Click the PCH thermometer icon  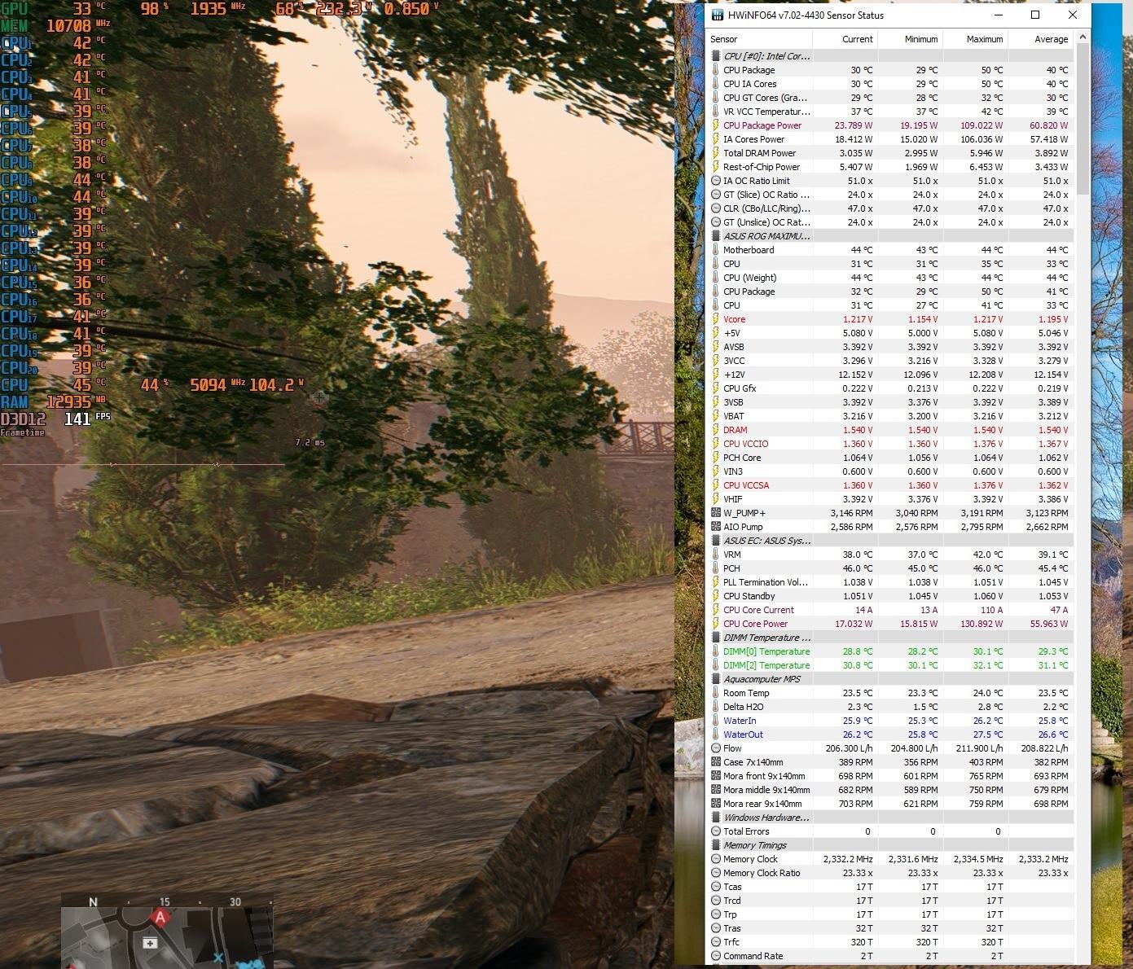(716, 568)
